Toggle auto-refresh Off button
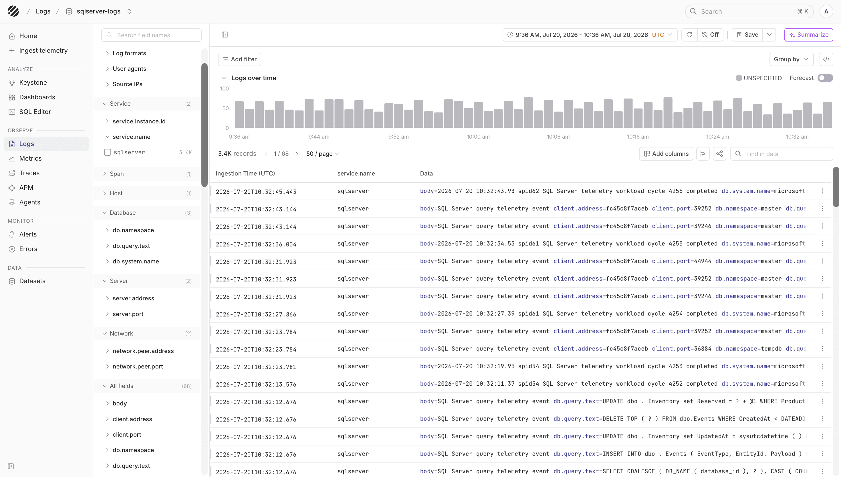 [x=710, y=35]
